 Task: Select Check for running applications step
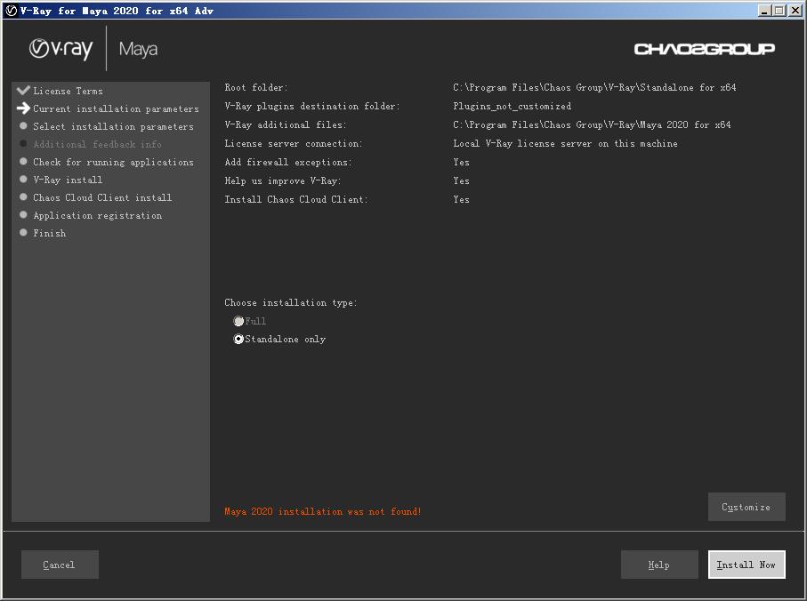[x=113, y=162]
